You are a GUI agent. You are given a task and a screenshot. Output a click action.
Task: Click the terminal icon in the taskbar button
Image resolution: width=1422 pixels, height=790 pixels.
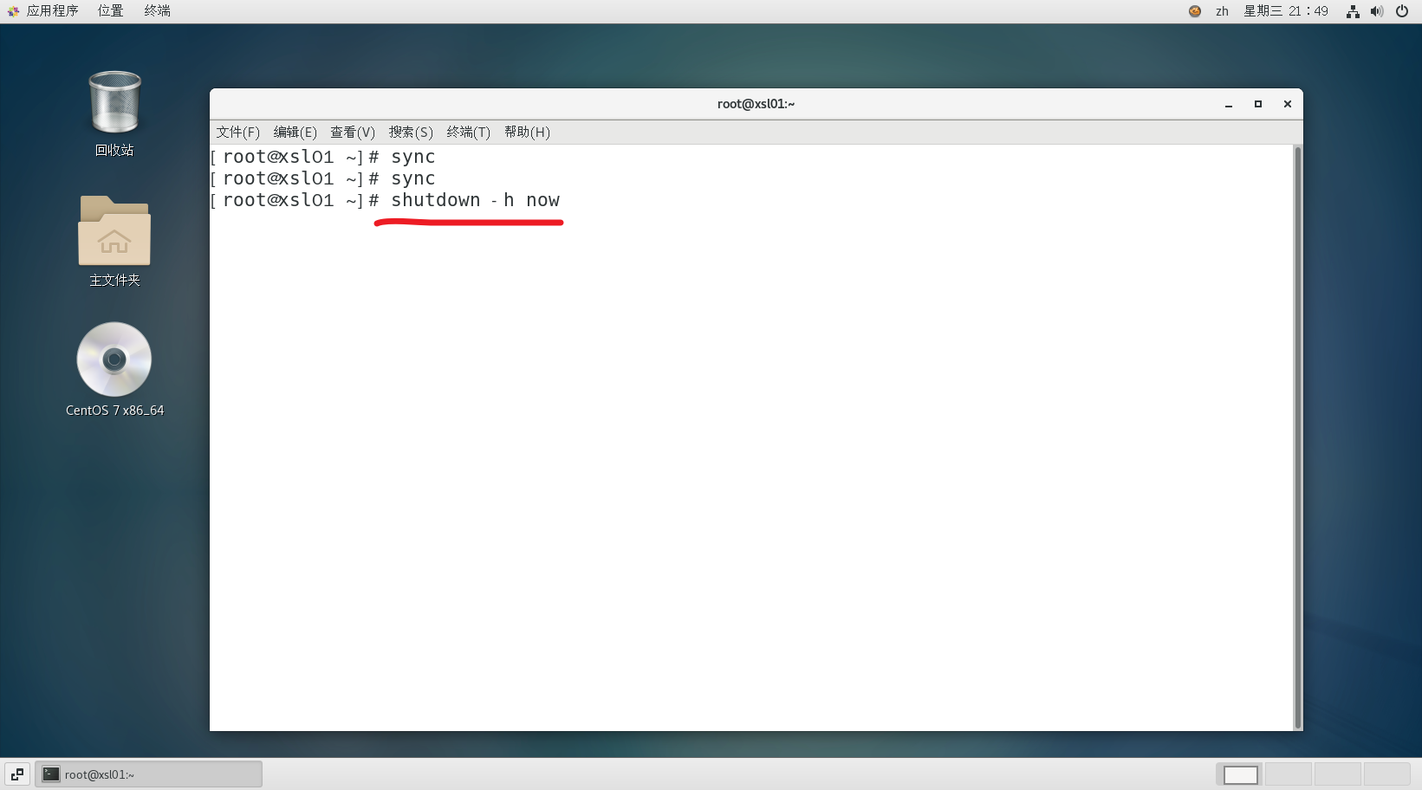(x=51, y=774)
